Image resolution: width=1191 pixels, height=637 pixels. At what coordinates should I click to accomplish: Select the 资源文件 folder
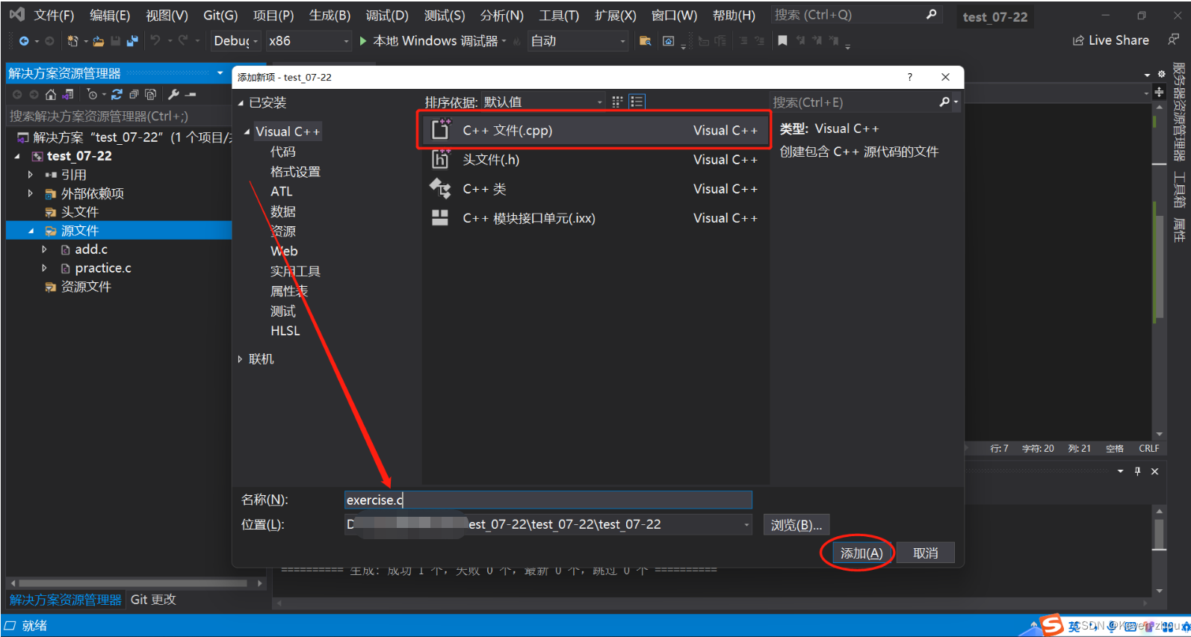point(86,287)
